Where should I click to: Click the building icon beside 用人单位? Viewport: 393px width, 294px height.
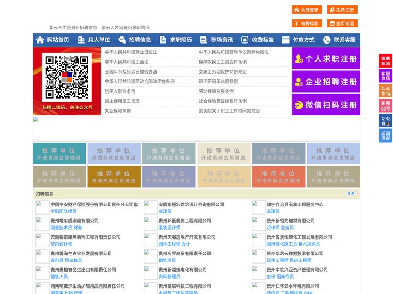(x=81, y=40)
